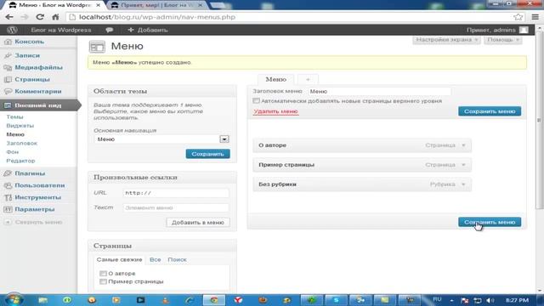Check the Пример страницы page checkbox

click(103, 281)
